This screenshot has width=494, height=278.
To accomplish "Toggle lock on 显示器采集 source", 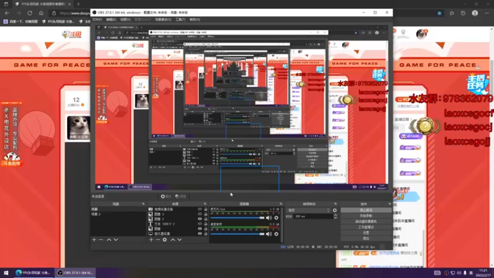I will pyautogui.click(x=206, y=234).
